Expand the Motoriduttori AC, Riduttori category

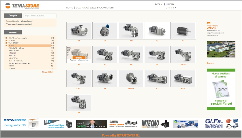click(19, 21)
